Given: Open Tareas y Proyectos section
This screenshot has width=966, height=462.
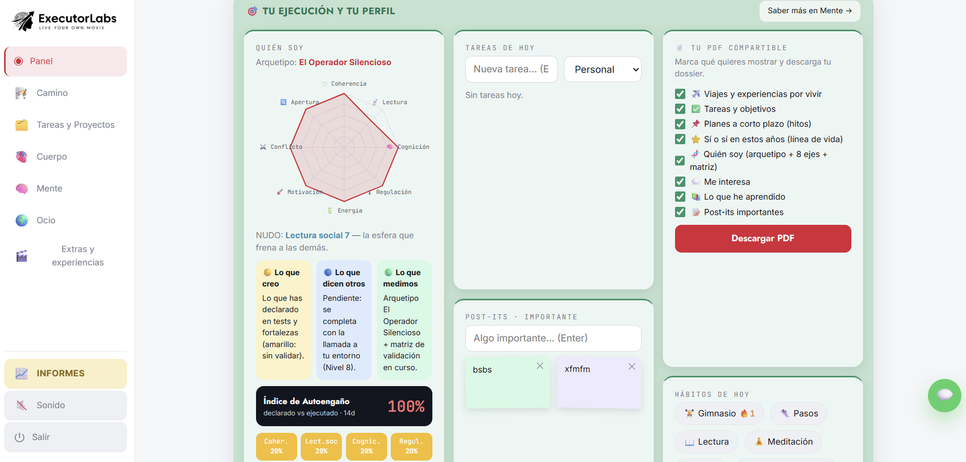Looking at the screenshot, I should [x=66, y=125].
